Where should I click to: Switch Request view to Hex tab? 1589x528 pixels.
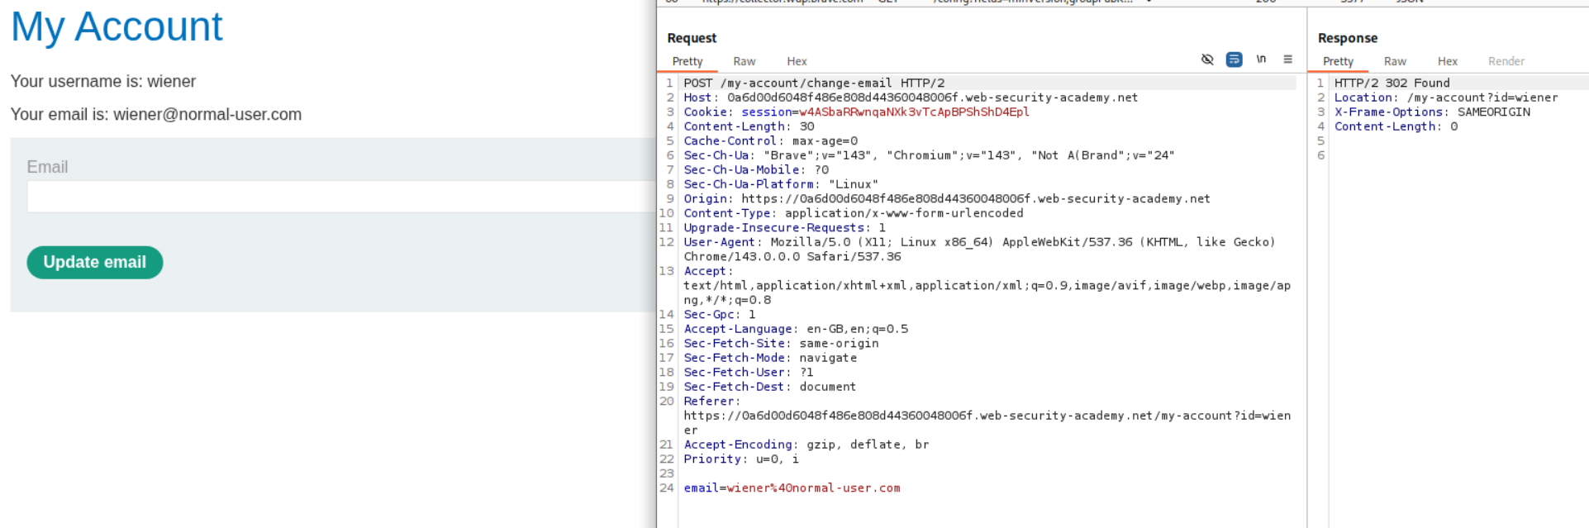pyautogui.click(x=797, y=61)
